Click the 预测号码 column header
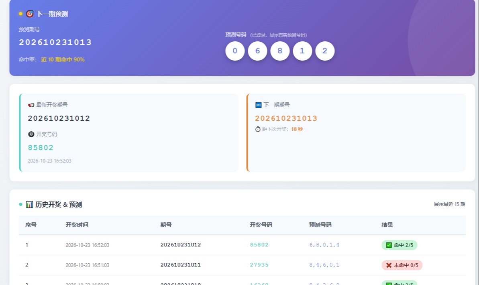479x285 pixels. click(320, 225)
